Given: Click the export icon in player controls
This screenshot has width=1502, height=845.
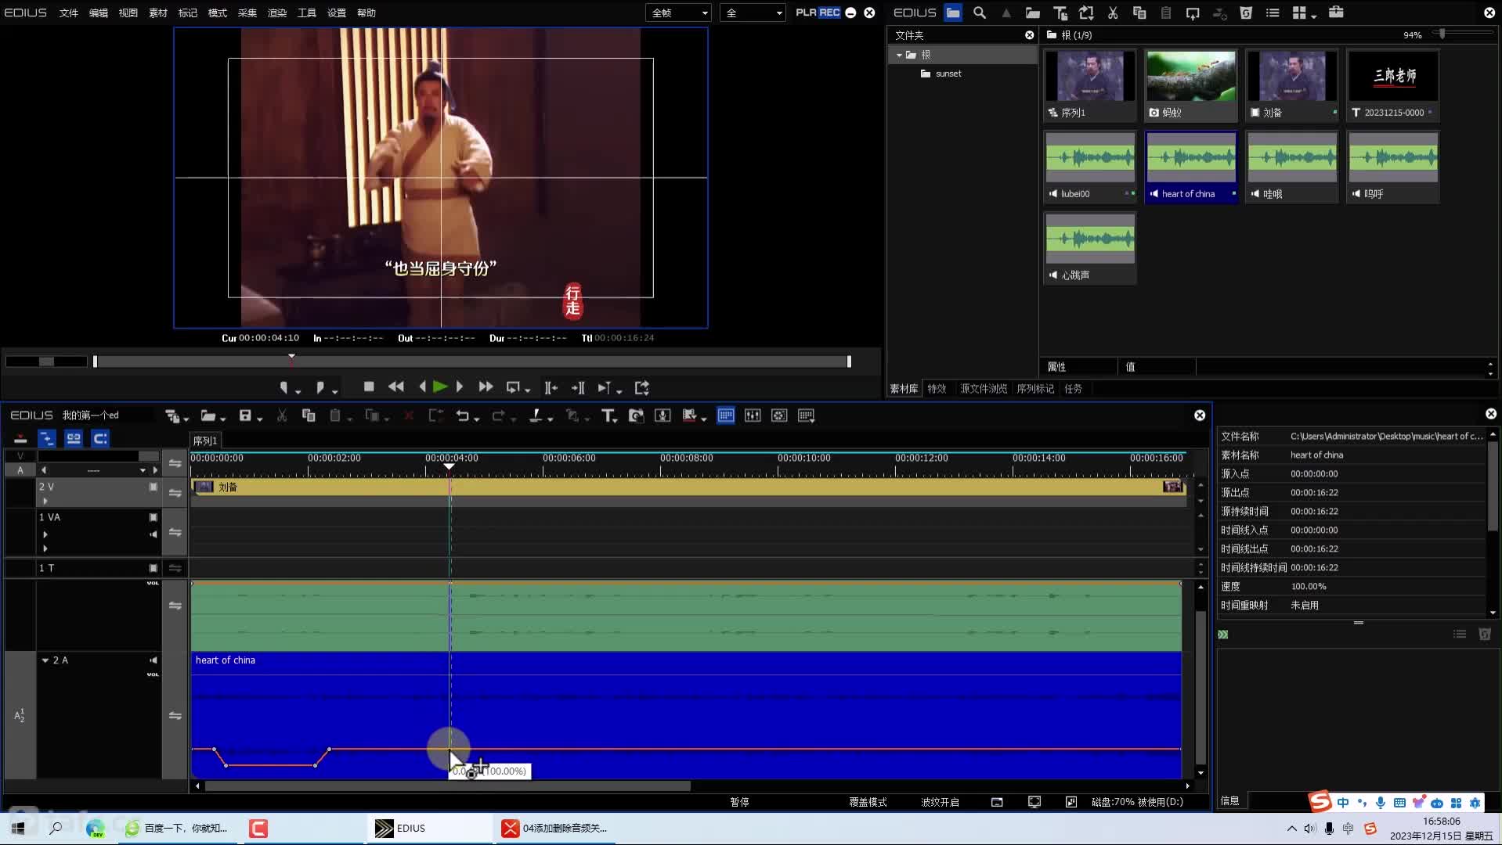Looking at the screenshot, I should click(x=642, y=387).
